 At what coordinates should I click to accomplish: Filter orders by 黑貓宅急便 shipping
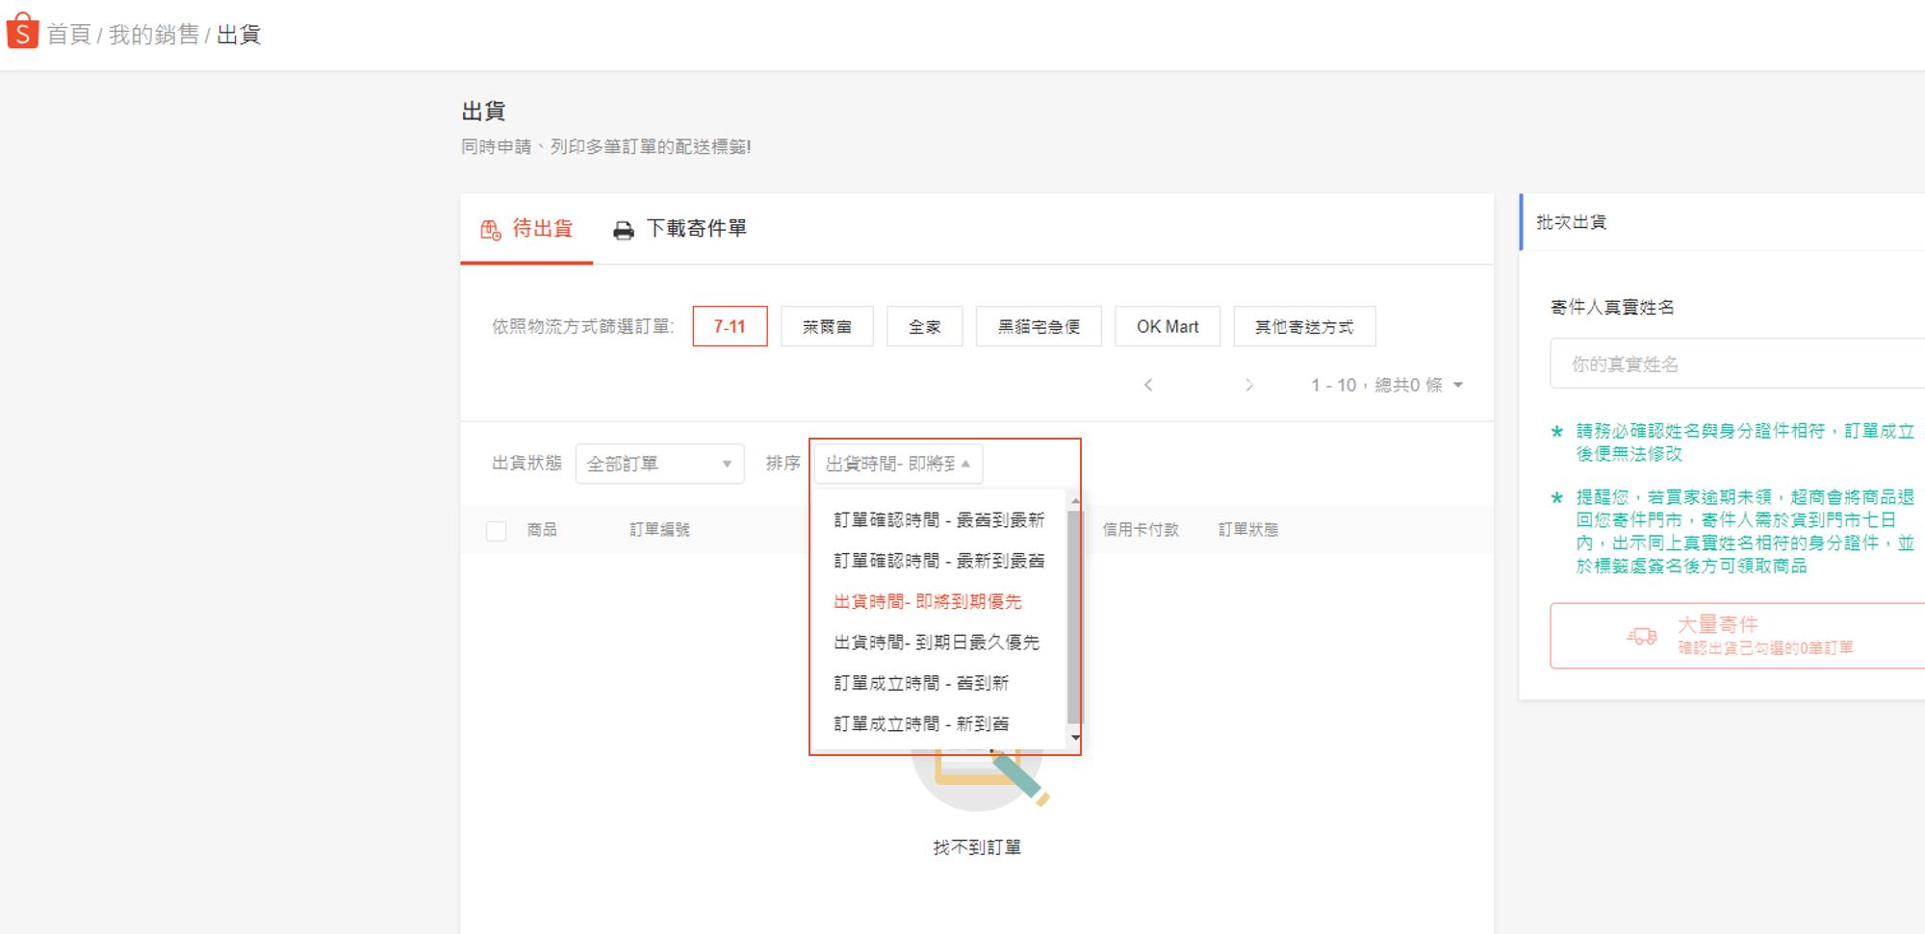click(x=1038, y=327)
